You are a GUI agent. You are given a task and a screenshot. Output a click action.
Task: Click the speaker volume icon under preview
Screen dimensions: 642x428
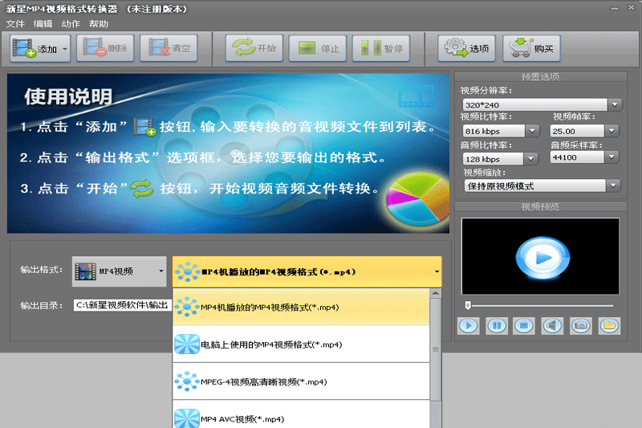point(552,326)
